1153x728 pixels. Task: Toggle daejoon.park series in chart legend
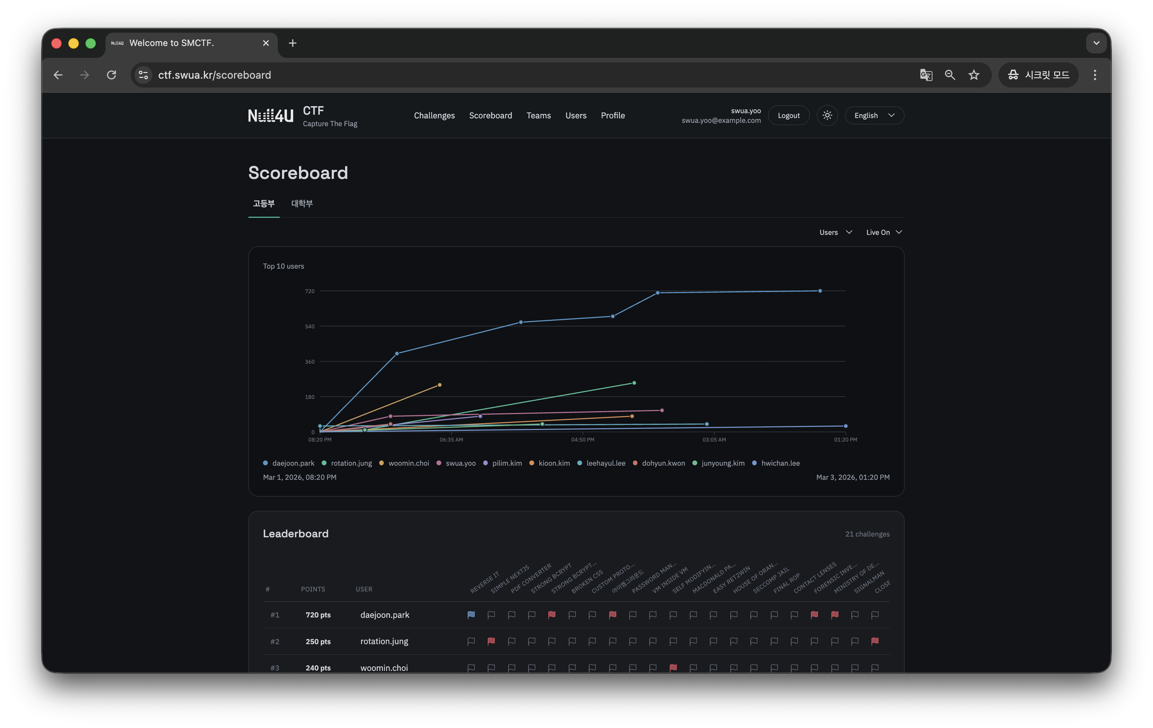[289, 463]
